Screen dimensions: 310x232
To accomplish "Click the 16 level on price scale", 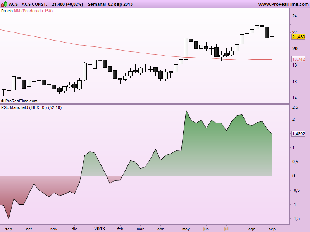I will coord(294,82).
